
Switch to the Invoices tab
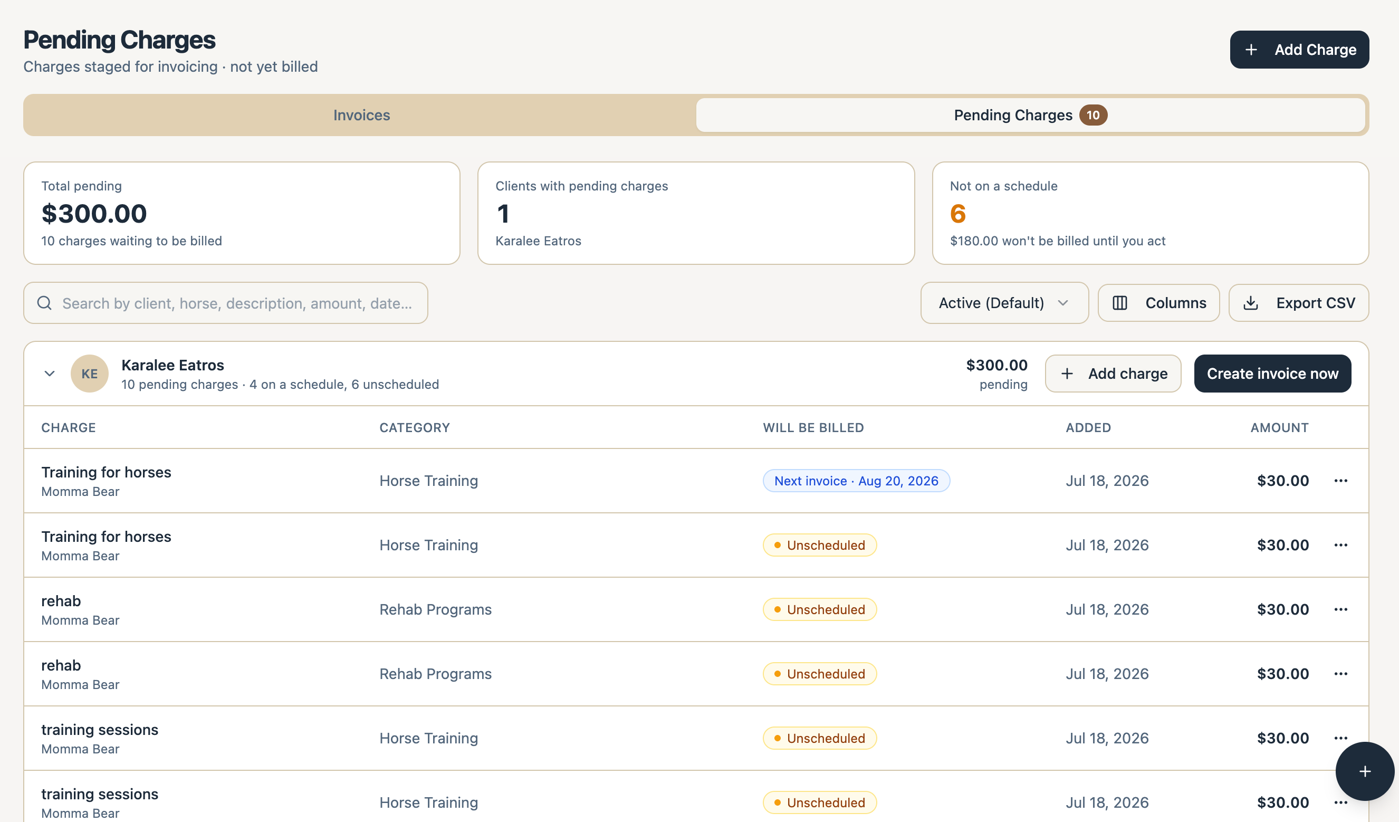361,115
